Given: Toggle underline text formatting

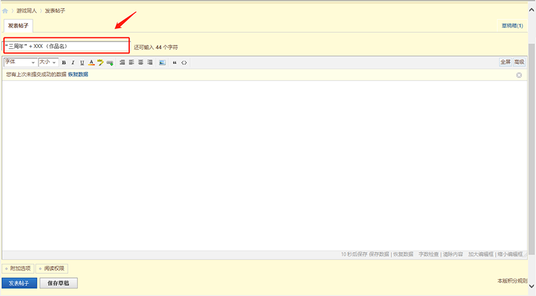Looking at the screenshot, I should point(82,62).
